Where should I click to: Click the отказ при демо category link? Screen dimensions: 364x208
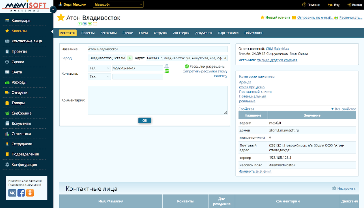pos(252,87)
